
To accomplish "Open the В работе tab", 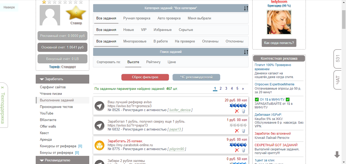I will (x=161, y=41).
